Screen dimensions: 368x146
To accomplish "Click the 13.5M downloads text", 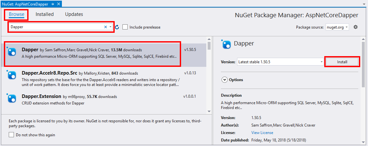I will [126, 50].
